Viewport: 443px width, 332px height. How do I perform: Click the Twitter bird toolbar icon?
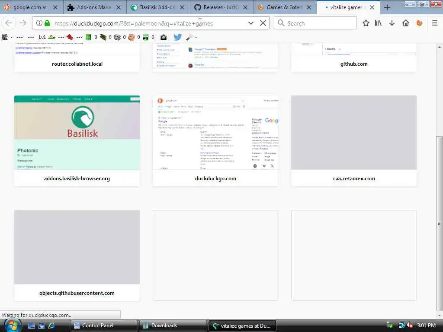pyautogui.click(x=178, y=37)
